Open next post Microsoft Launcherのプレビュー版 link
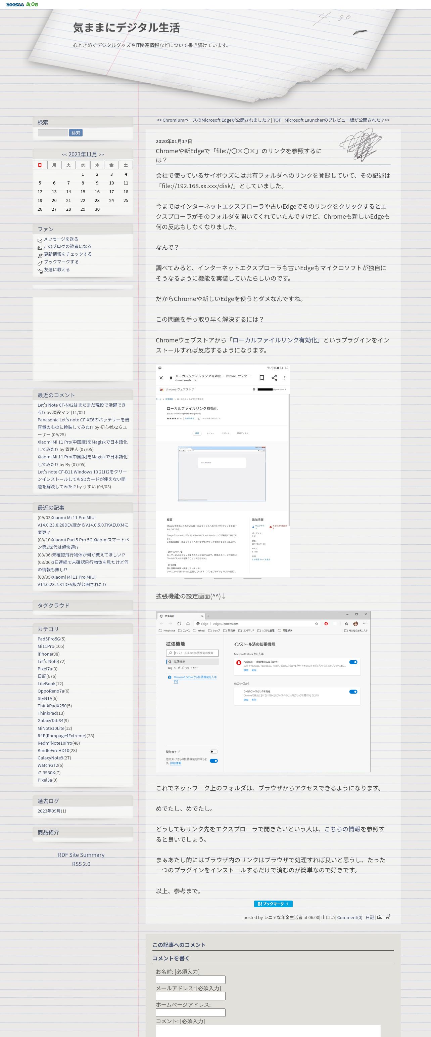Image resolution: width=431 pixels, height=1037 pixels. tap(337, 120)
